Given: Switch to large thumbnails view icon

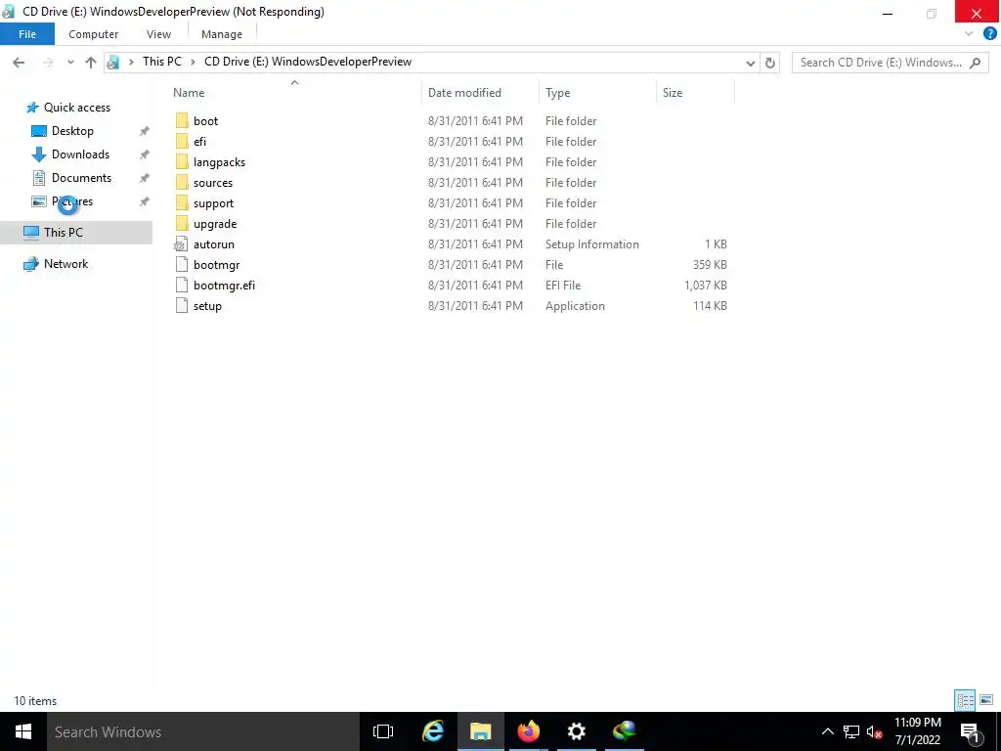Looking at the screenshot, I should (986, 700).
